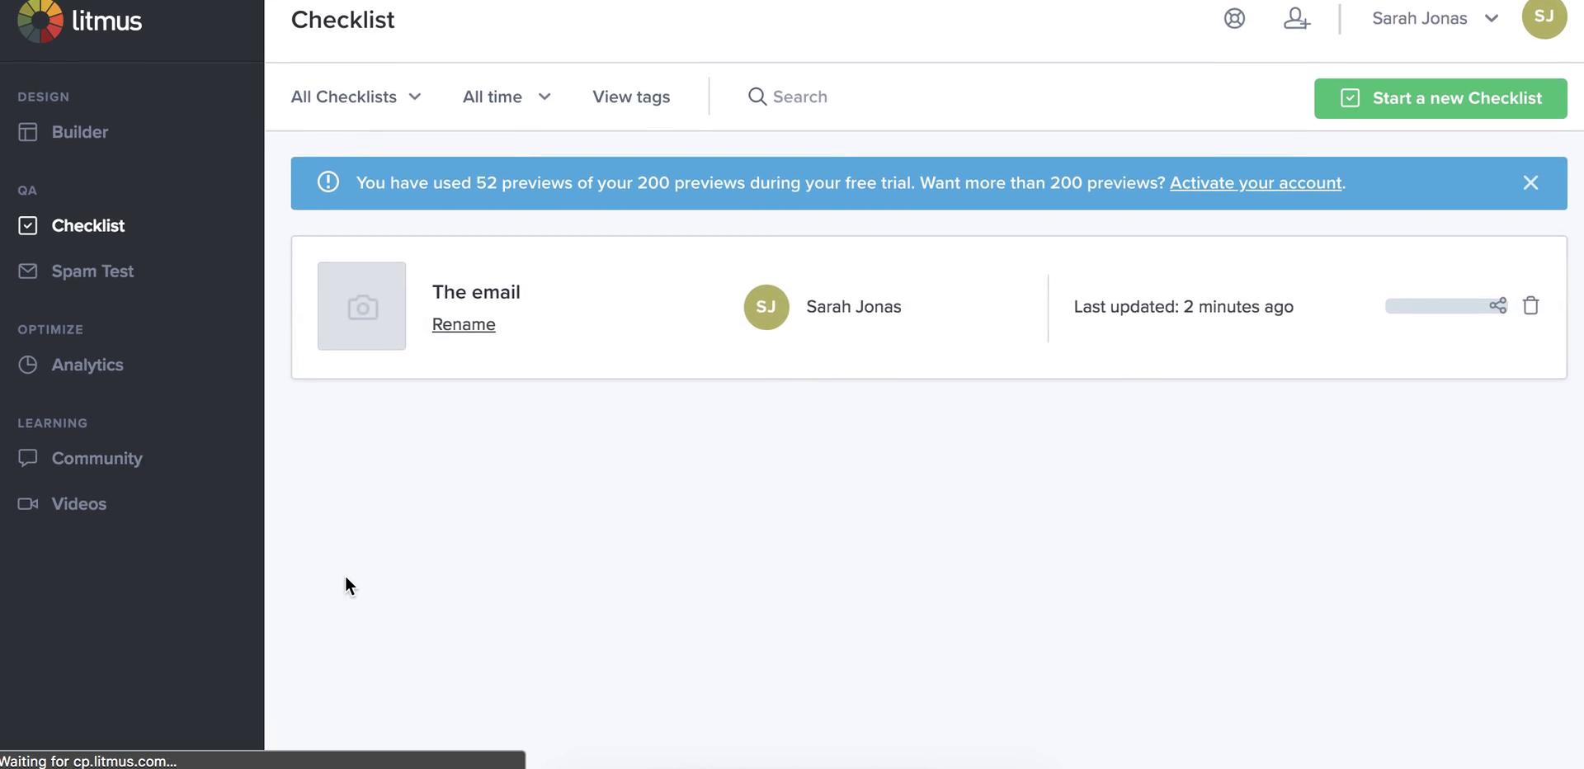Click the invite user icon

1296,18
